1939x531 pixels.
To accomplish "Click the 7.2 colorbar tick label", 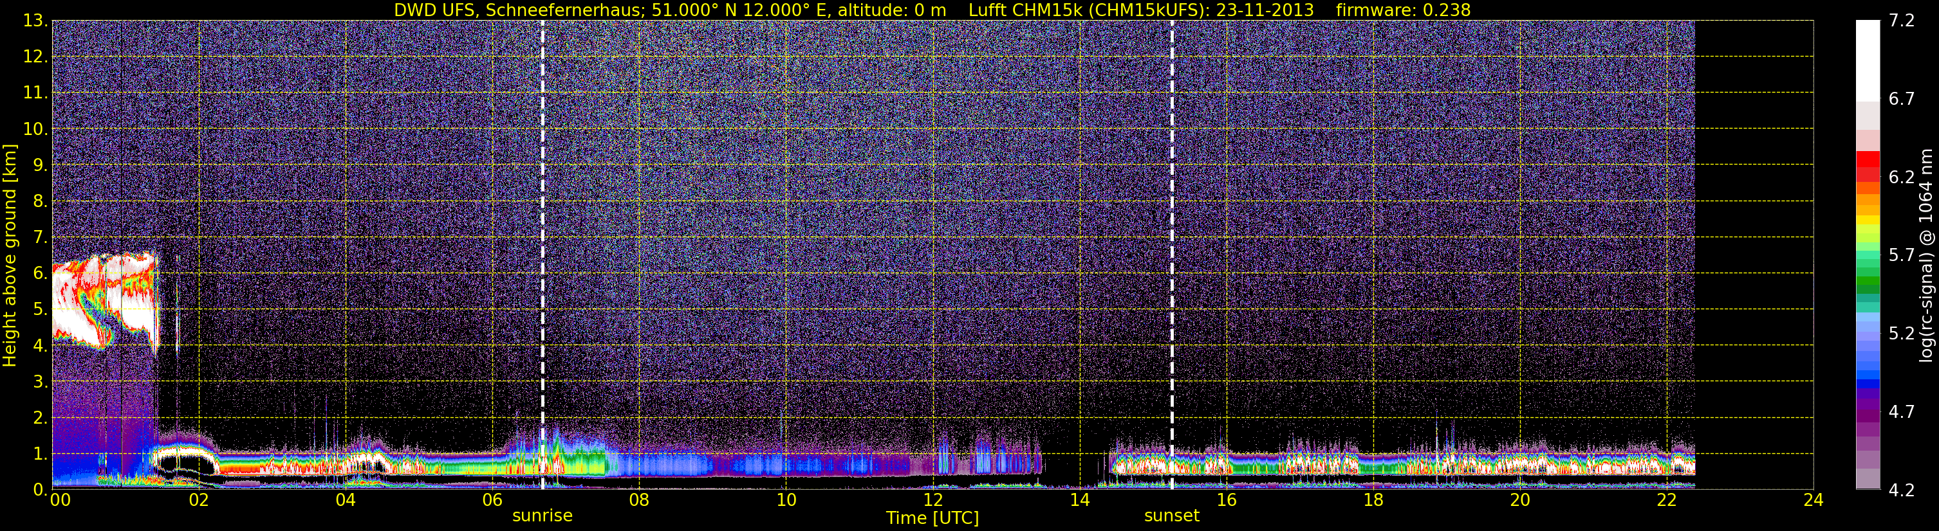I will (x=1902, y=21).
